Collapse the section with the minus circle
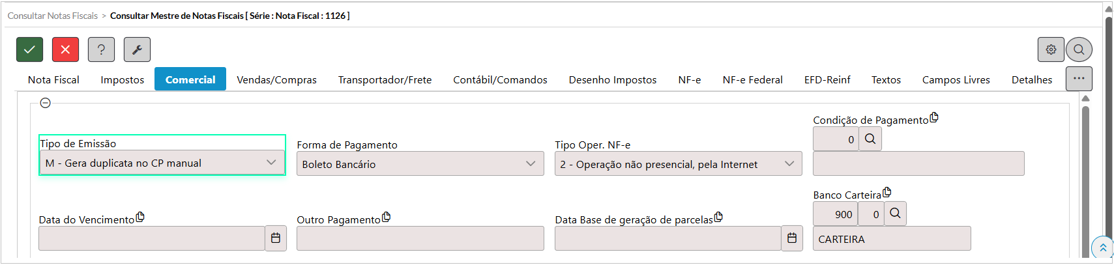This screenshot has height=265, width=1114. [46, 103]
